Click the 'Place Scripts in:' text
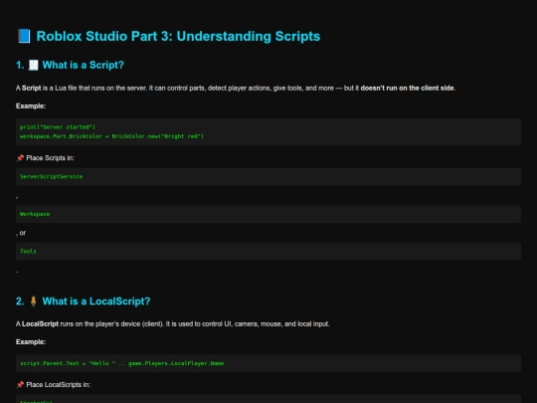This screenshot has width=537, height=403. (51, 157)
